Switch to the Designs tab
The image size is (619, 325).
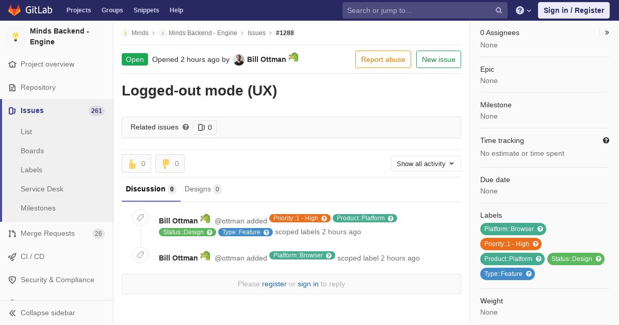(203, 189)
